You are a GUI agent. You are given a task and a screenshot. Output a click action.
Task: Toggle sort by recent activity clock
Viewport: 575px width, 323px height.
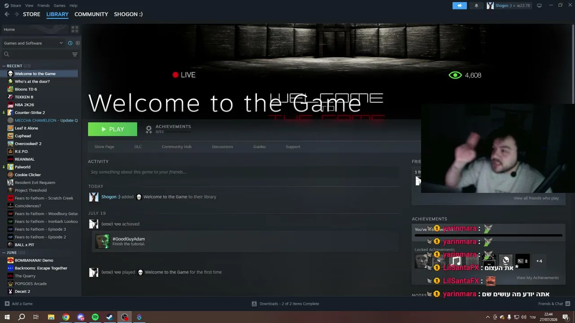coord(70,43)
